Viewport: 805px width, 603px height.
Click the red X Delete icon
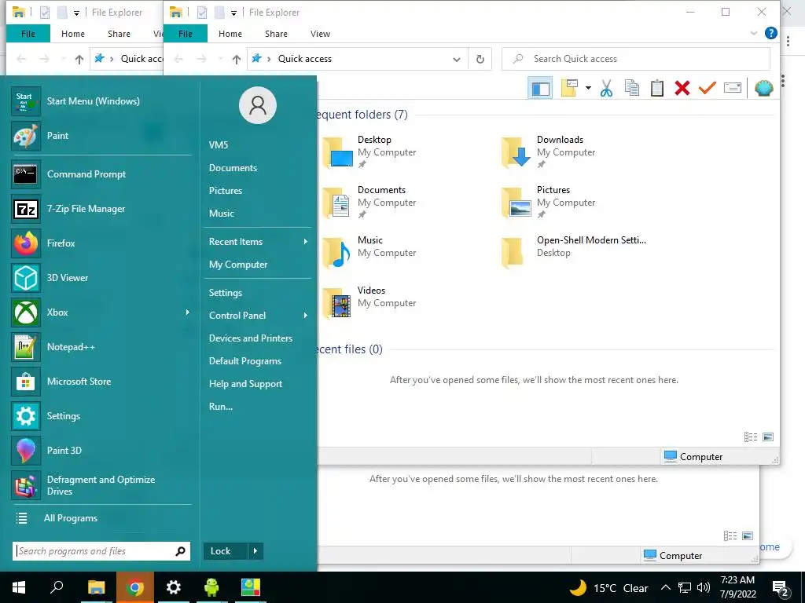pyautogui.click(x=682, y=88)
